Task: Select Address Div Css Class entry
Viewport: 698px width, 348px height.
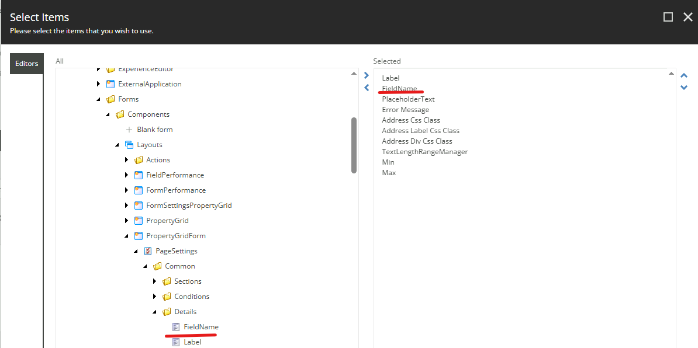Action: coord(417,141)
